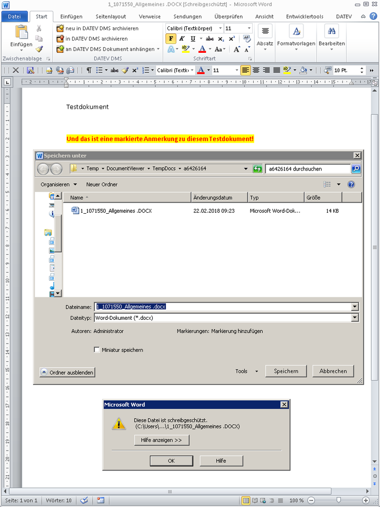
Task: Select align right in the quick toolbar
Action: 266,70
